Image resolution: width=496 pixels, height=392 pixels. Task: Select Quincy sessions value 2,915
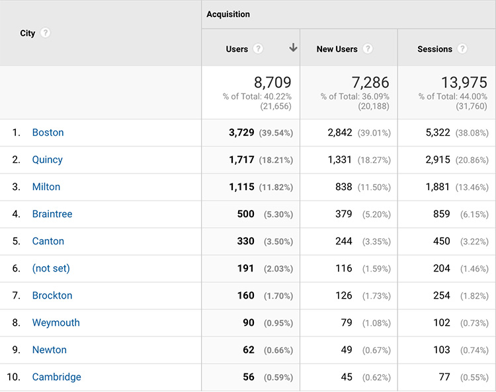point(438,160)
